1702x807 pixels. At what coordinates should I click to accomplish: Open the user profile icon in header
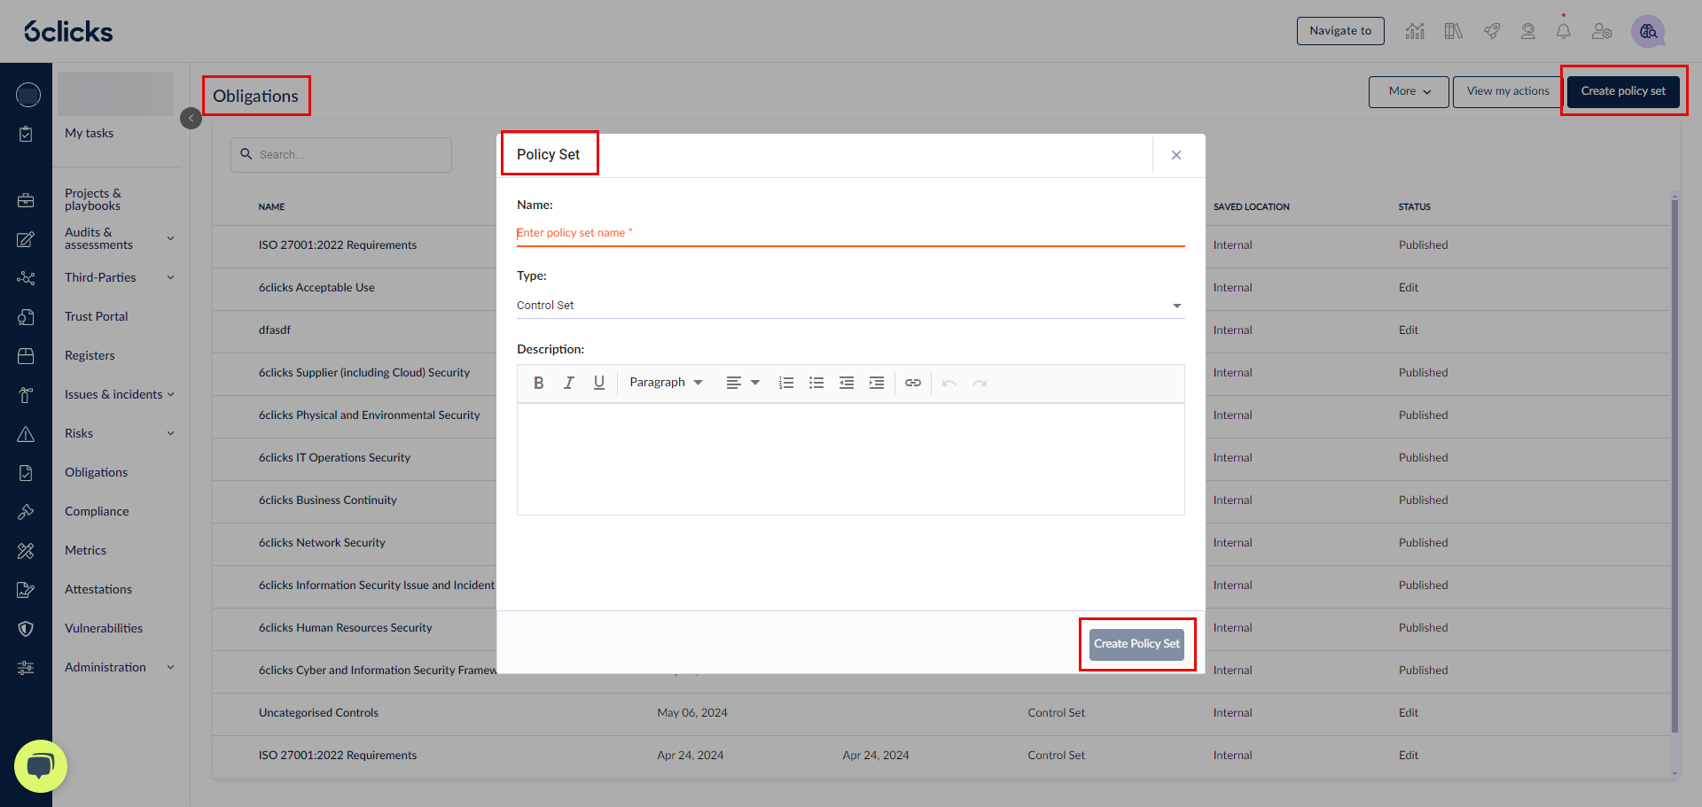[x=1528, y=31]
